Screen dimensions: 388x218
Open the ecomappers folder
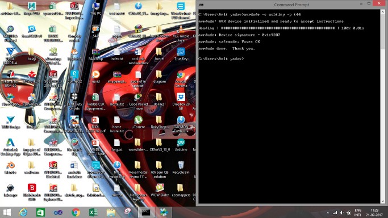[x=181, y=191]
